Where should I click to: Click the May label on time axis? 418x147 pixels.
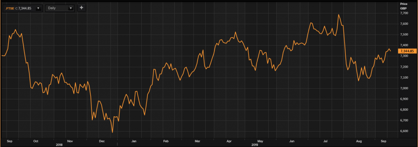(260, 141)
